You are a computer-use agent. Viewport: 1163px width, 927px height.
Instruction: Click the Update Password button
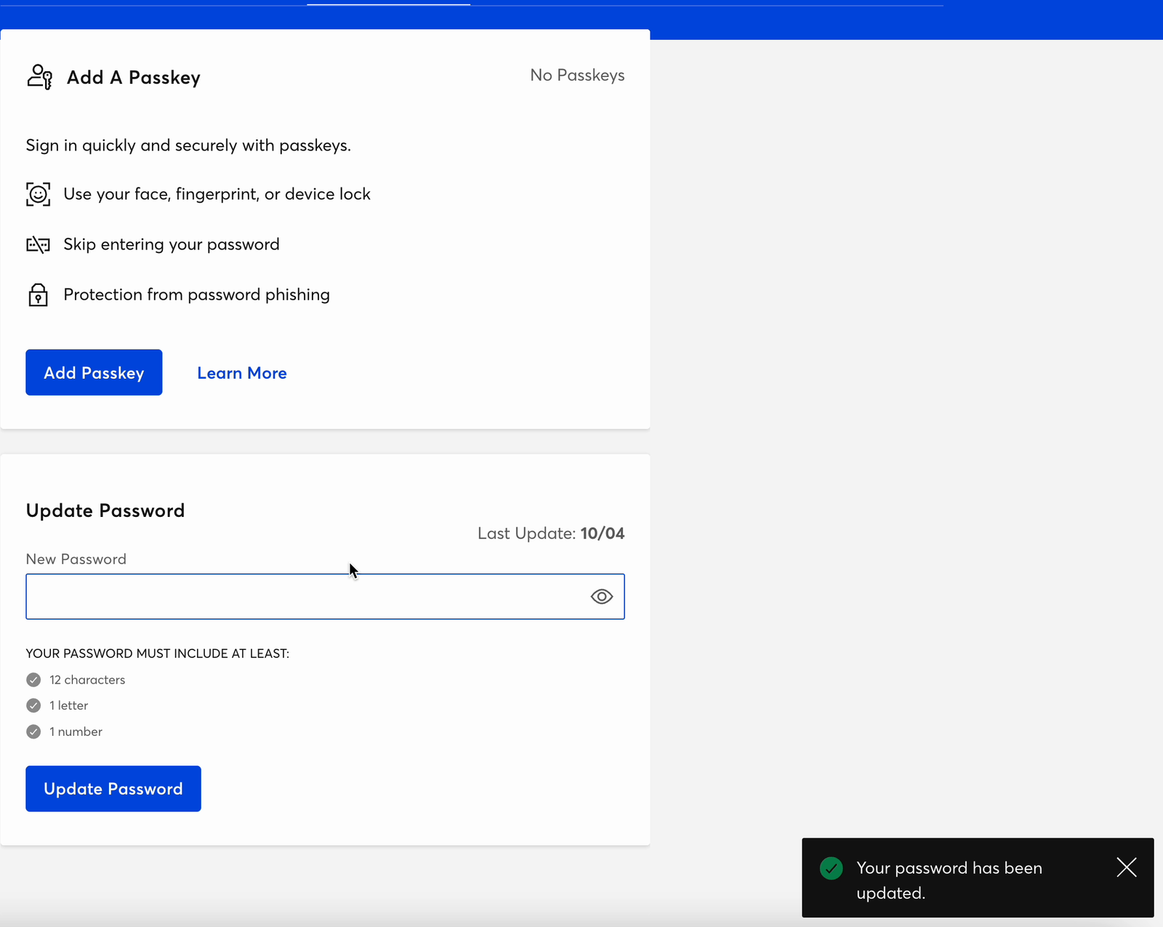113,788
